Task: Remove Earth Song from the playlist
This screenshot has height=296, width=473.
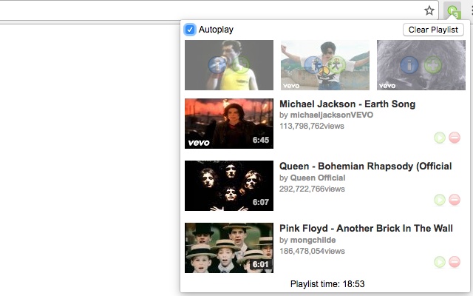Action: 455,138
